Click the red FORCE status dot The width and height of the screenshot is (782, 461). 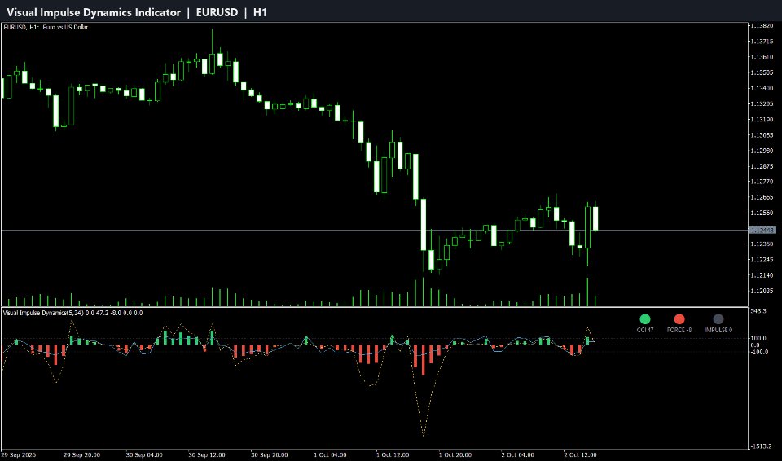click(679, 319)
